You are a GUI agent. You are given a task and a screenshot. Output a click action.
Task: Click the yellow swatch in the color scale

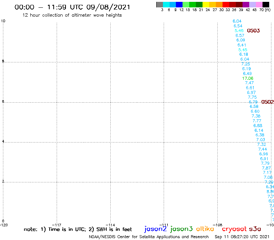(206, 4)
